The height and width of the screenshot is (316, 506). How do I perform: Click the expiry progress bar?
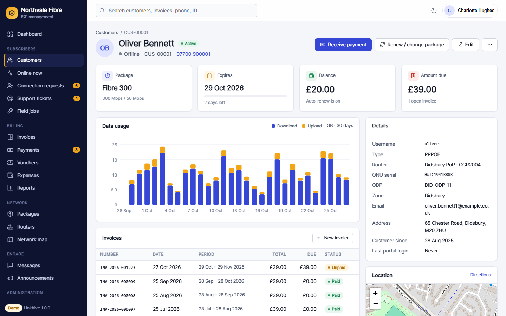[246, 96]
